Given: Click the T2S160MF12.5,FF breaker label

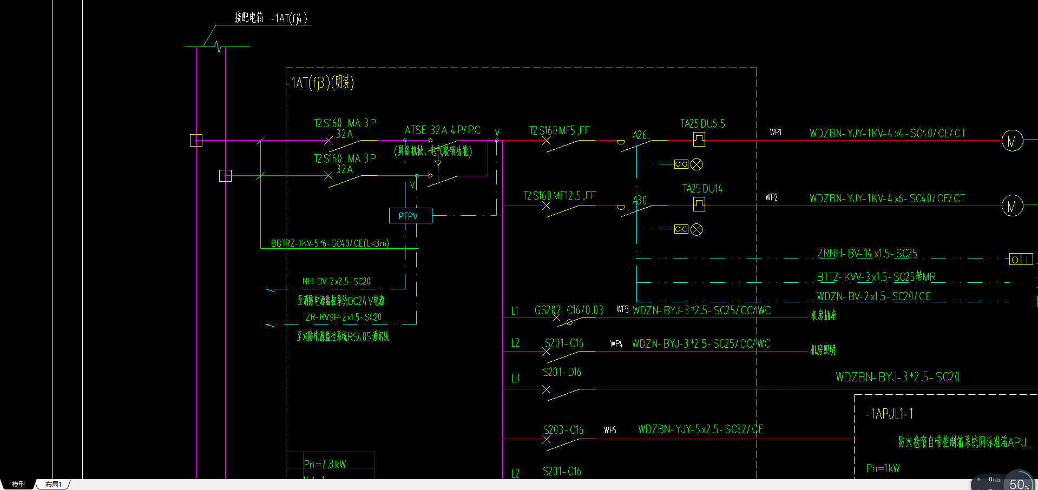Looking at the screenshot, I should coord(560,195).
